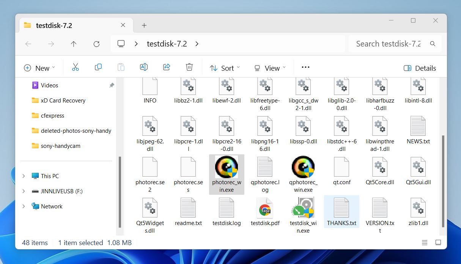Select the INFO file
461x264 pixels.
coord(150,92)
